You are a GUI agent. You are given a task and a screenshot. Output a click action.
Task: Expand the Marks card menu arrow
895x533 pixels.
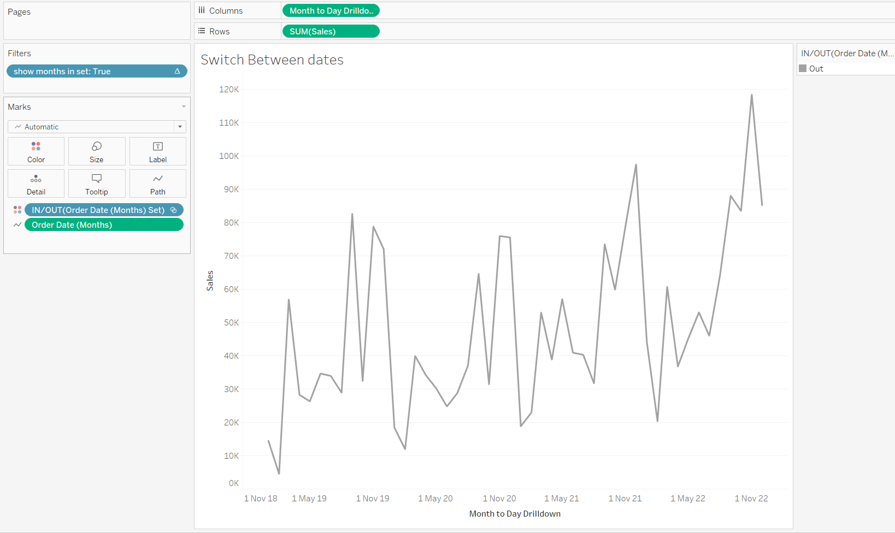tap(184, 106)
